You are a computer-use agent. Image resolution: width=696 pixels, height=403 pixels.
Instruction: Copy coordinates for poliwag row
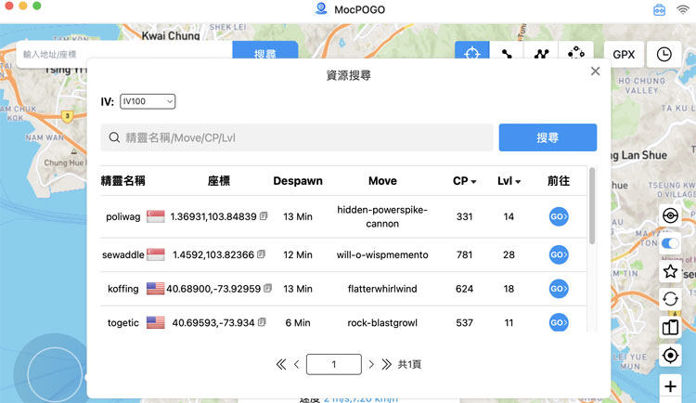coord(264,216)
